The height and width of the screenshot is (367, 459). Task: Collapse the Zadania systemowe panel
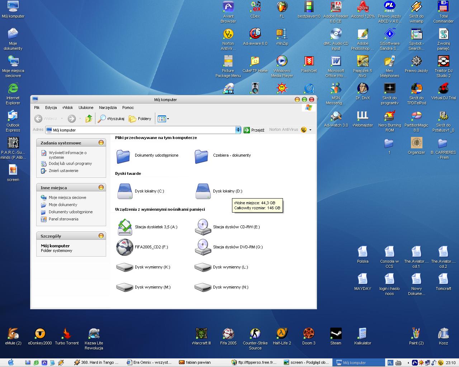tap(101, 143)
